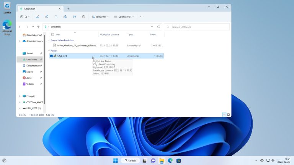Open Asztal in navigation pane
Screen dimensions: 294x165
click(x=29, y=53)
